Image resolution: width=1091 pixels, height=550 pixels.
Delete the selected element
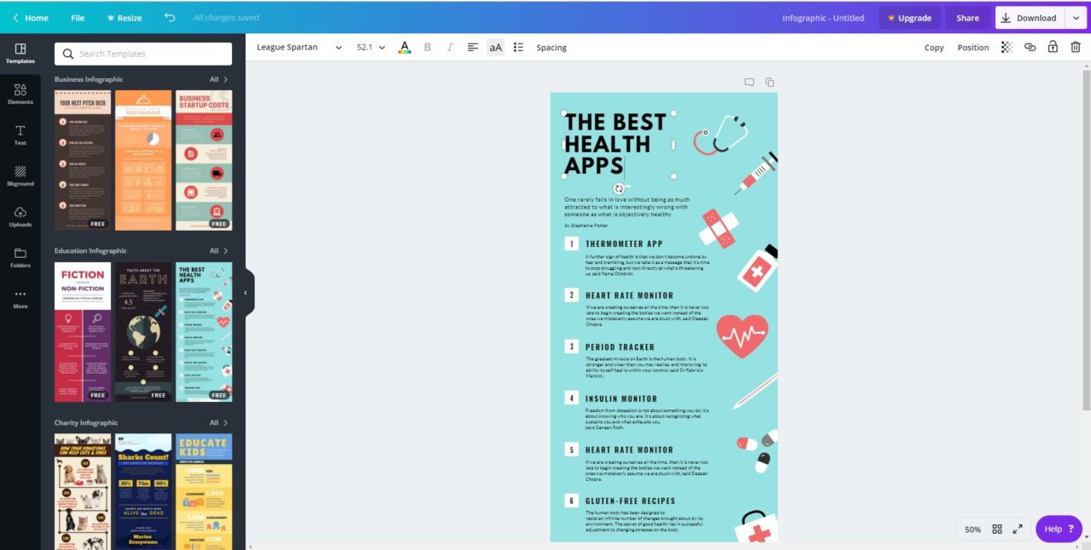1075,47
